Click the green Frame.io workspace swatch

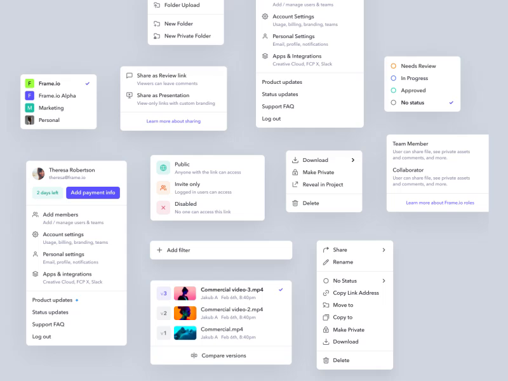click(x=29, y=83)
